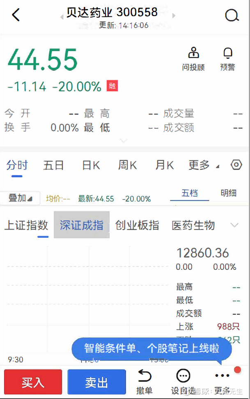This screenshot has width=250, height=399.
Task: Select the 上证指数 index tab
Action: (x=26, y=225)
